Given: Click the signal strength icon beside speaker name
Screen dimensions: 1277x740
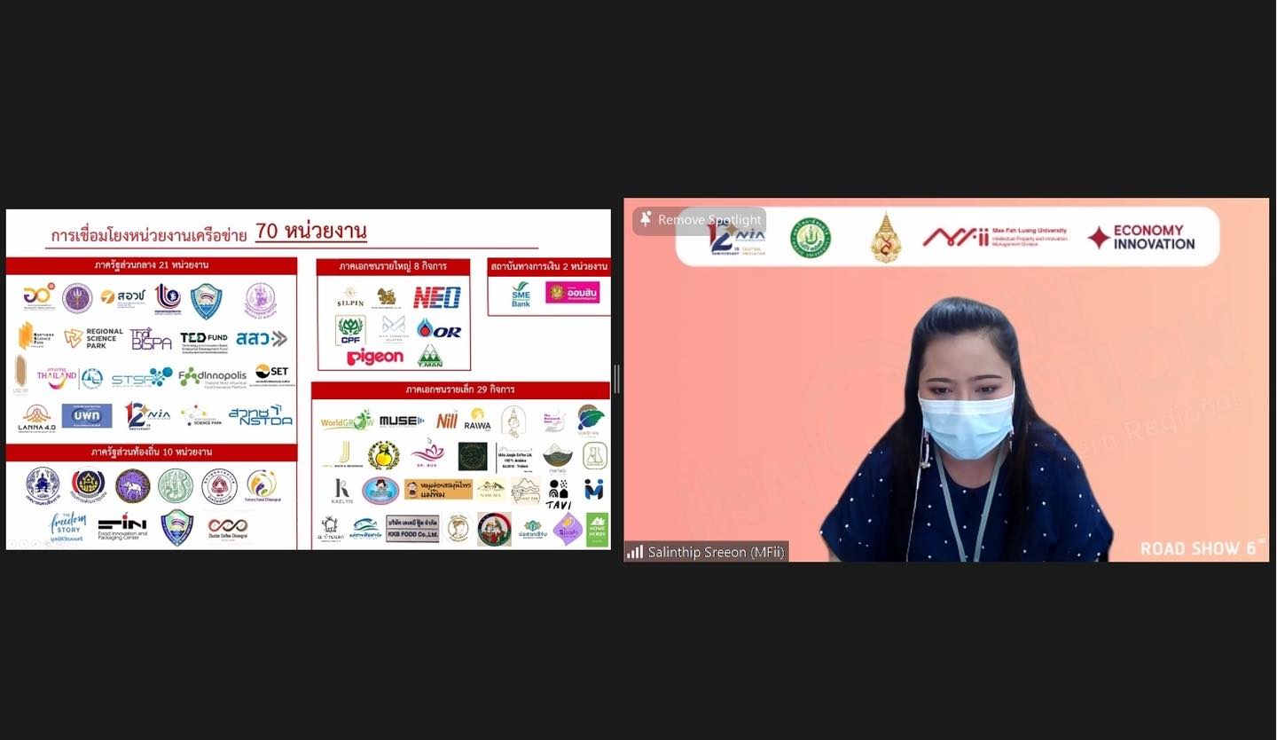Looking at the screenshot, I should coord(635,552).
